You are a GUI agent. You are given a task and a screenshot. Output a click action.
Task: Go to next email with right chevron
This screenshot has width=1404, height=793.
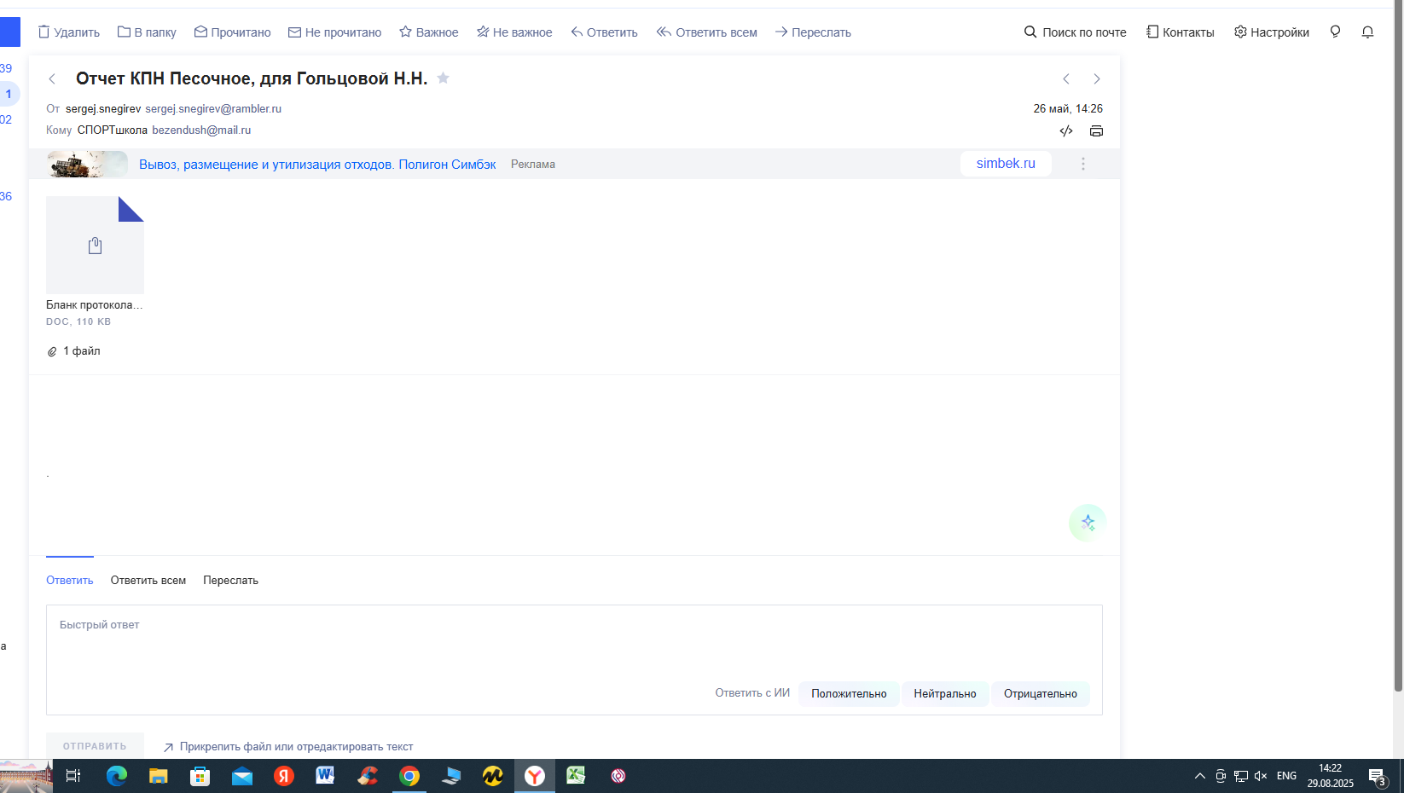click(1096, 79)
